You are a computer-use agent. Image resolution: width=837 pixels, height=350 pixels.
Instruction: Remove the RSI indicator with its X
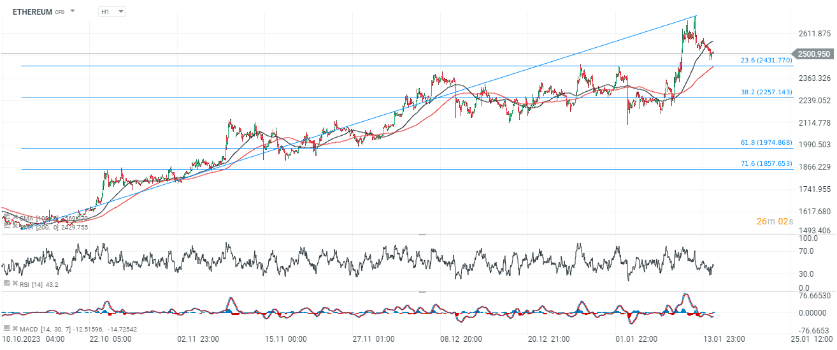click(x=14, y=282)
